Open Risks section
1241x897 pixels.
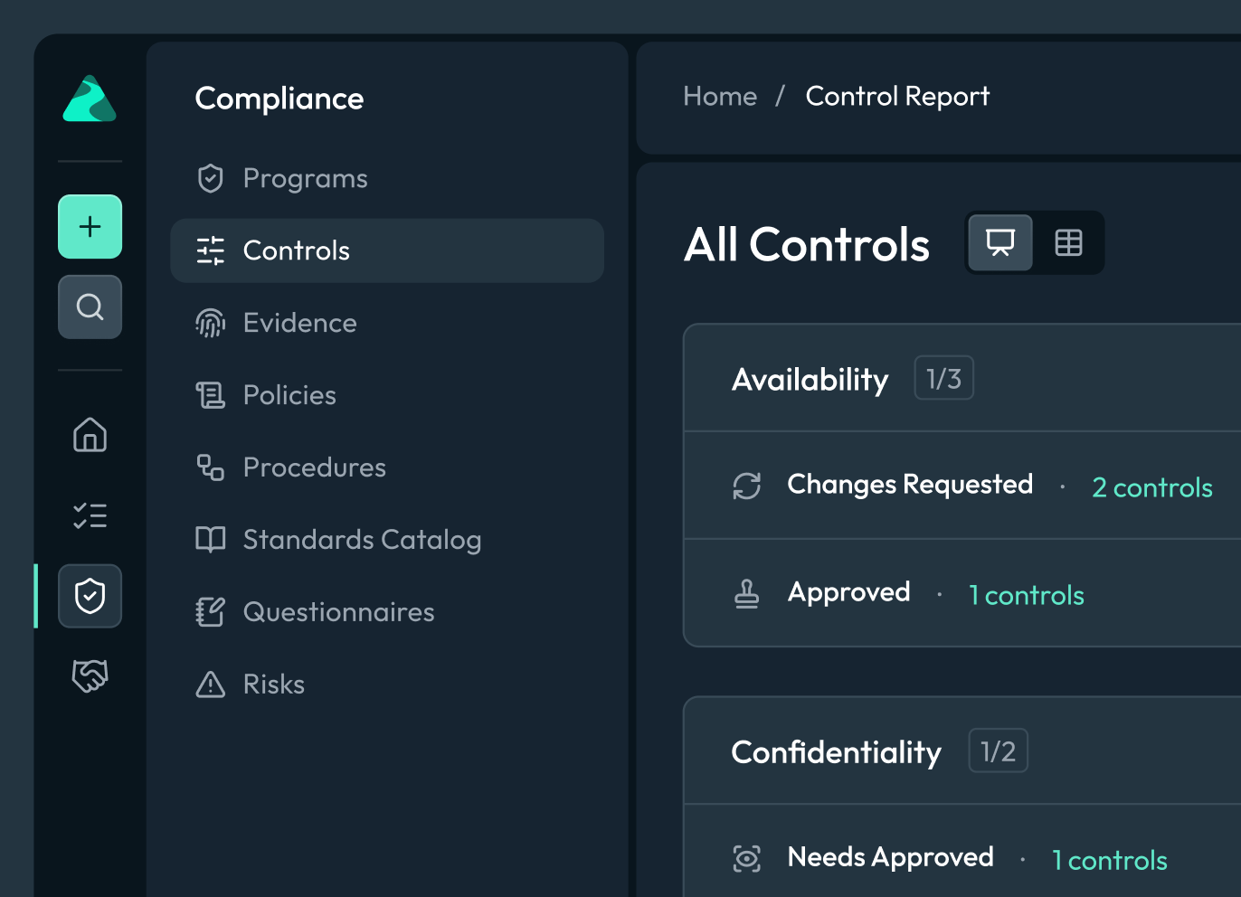pyautogui.click(x=386, y=685)
